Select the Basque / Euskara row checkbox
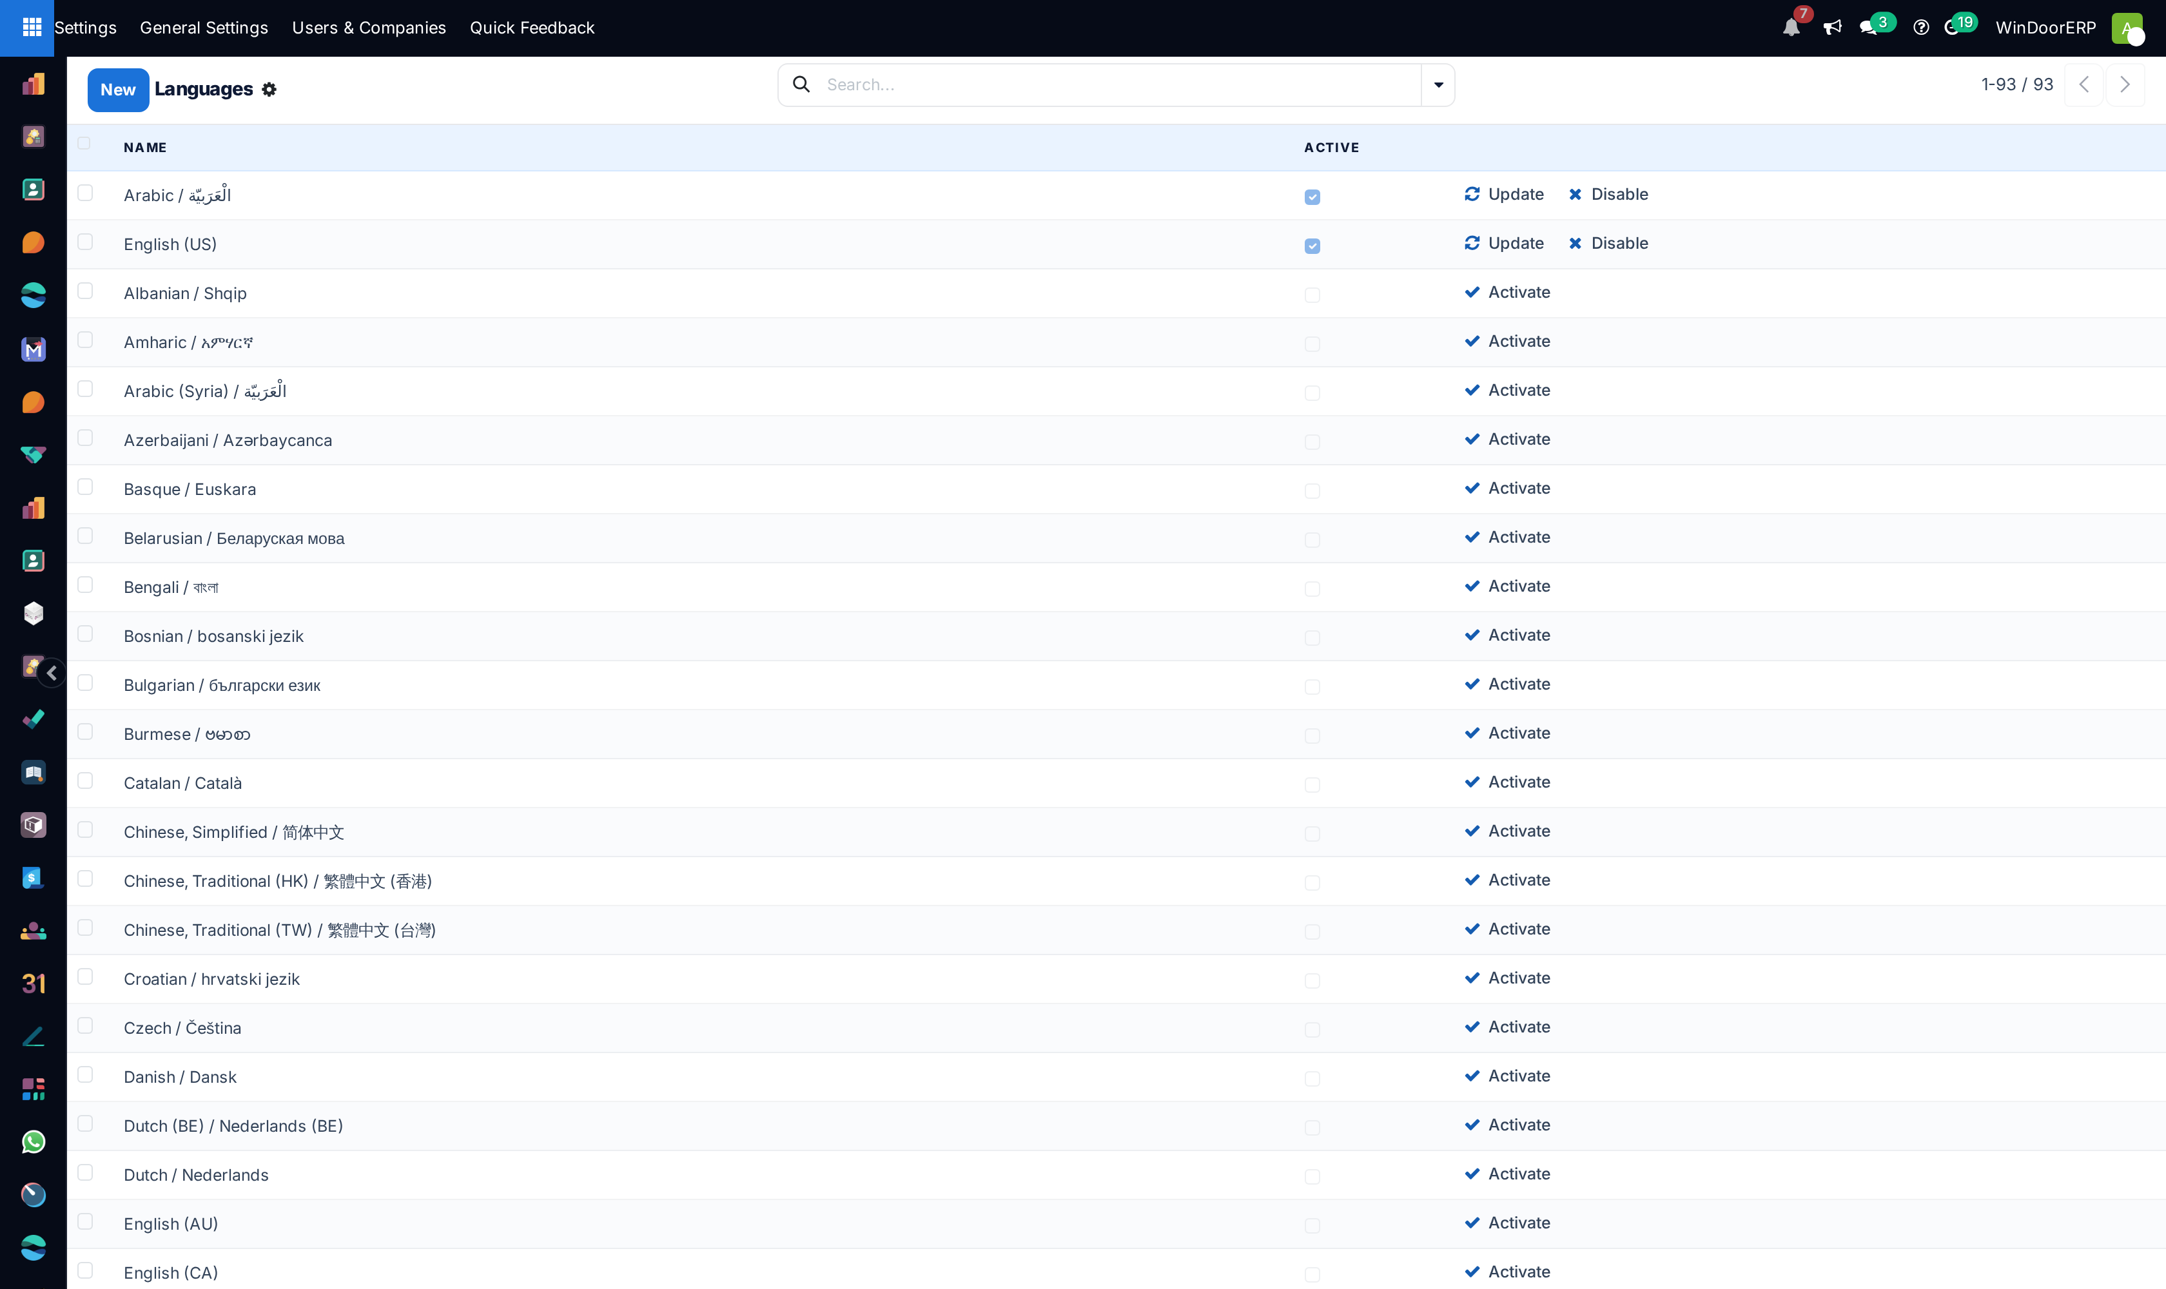Image resolution: width=2166 pixels, height=1289 pixels. pyautogui.click(x=85, y=487)
